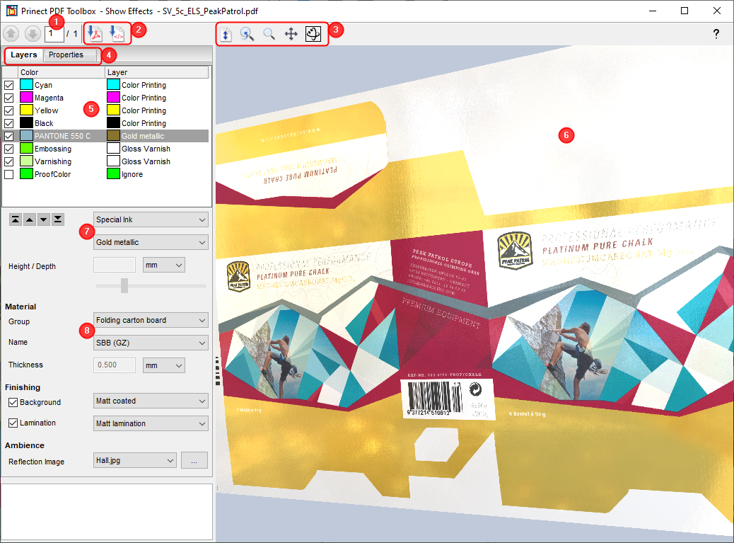The image size is (734, 543).
Task: Uncheck the Cyan layer checkbox
Action: (9, 85)
